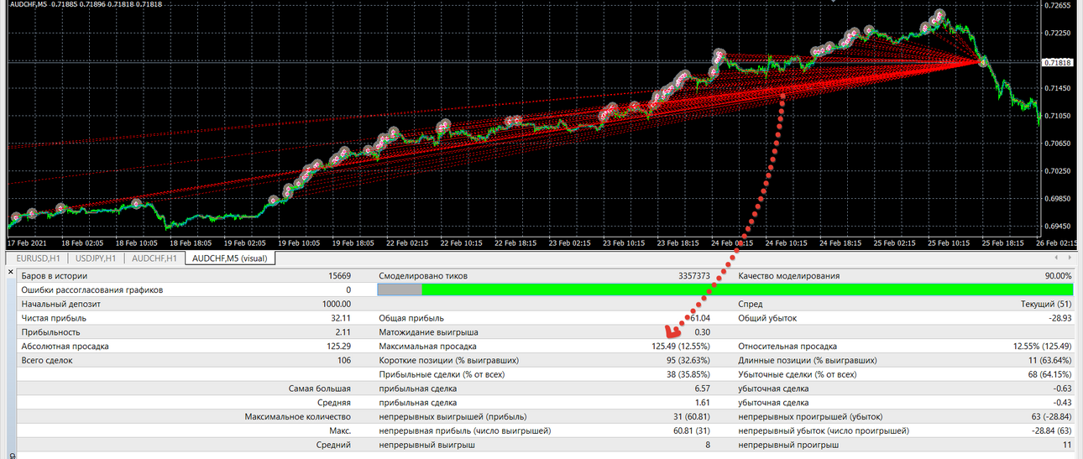Click the ticks value 3357373

click(x=694, y=275)
